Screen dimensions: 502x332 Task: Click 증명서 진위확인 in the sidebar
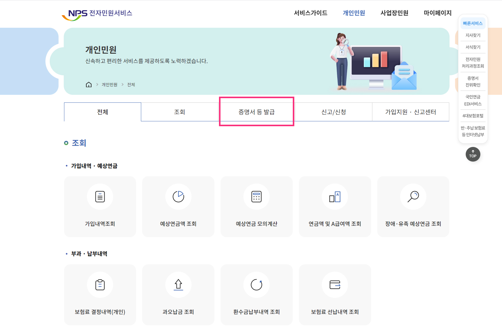coord(473,81)
